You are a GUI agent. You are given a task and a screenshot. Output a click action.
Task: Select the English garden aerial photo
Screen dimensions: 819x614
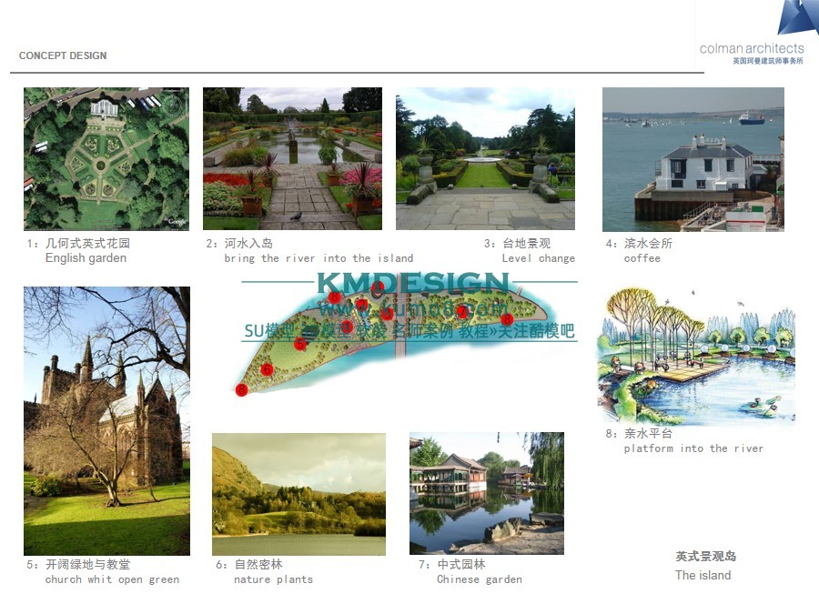point(106,158)
